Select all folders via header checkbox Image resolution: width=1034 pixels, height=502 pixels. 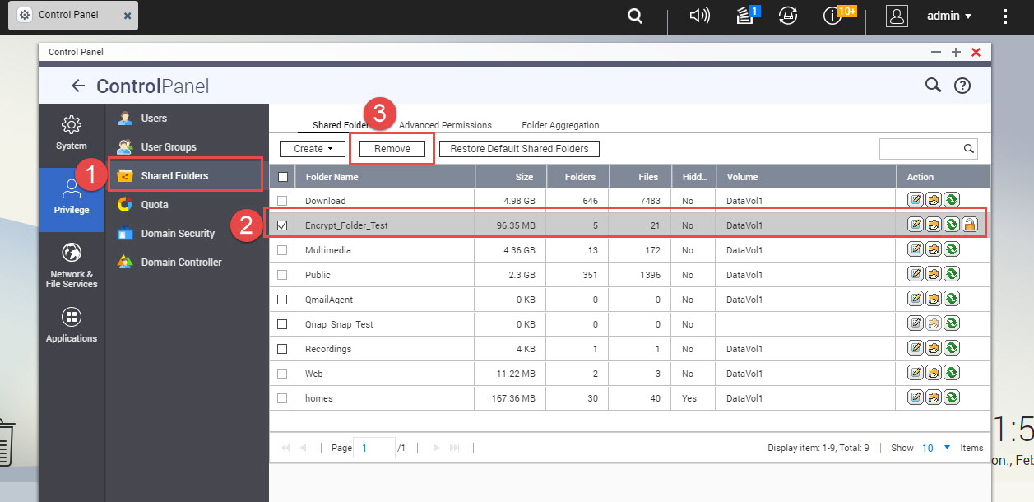282,176
